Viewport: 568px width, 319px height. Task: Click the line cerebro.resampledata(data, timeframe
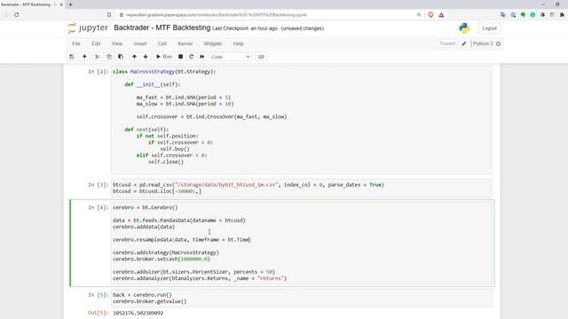[182, 239]
